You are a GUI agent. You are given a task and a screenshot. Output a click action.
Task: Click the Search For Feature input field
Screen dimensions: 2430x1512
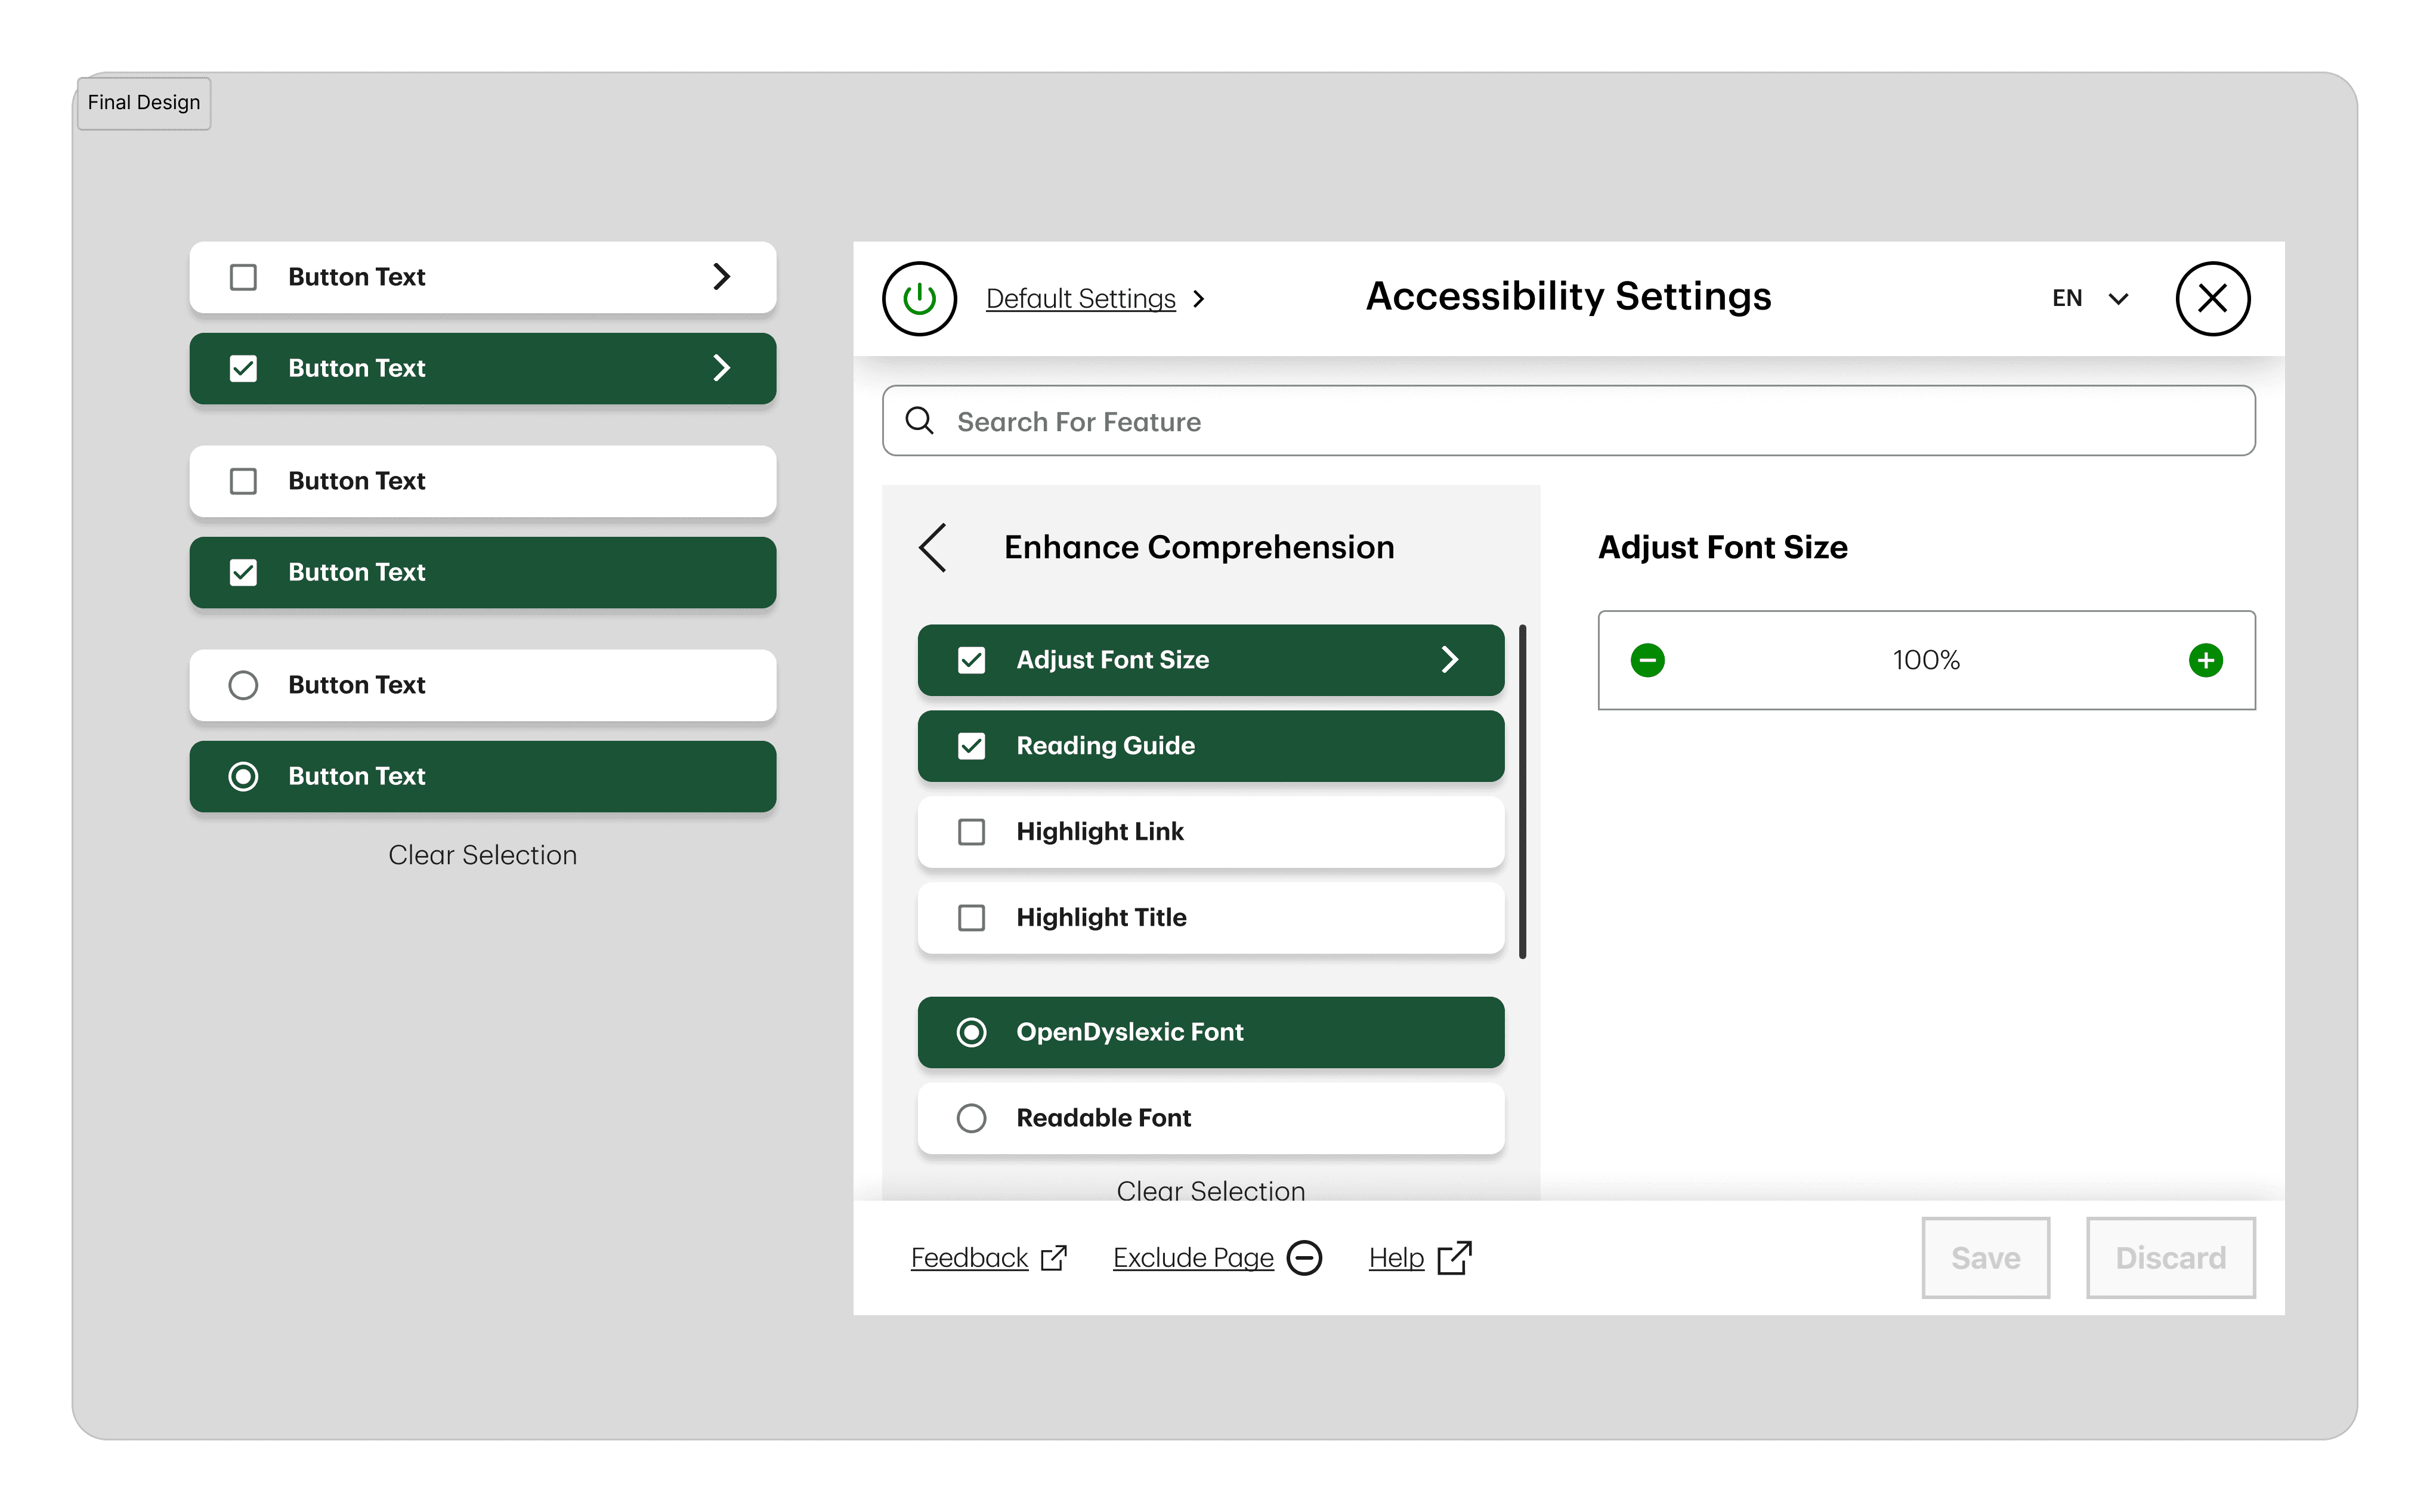[x=1568, y=421]
